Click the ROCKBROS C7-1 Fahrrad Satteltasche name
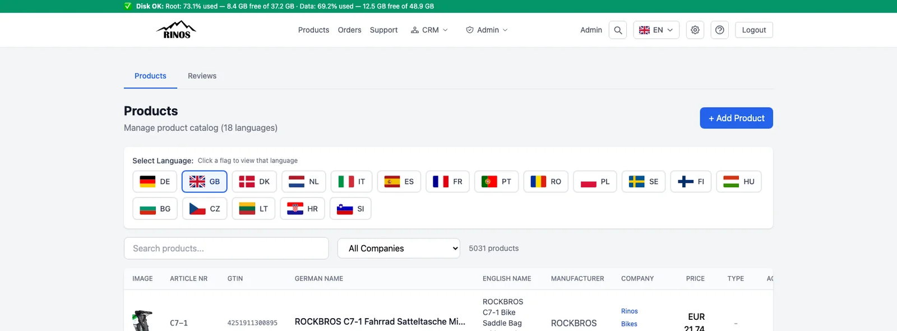 (x=380, y=322)
